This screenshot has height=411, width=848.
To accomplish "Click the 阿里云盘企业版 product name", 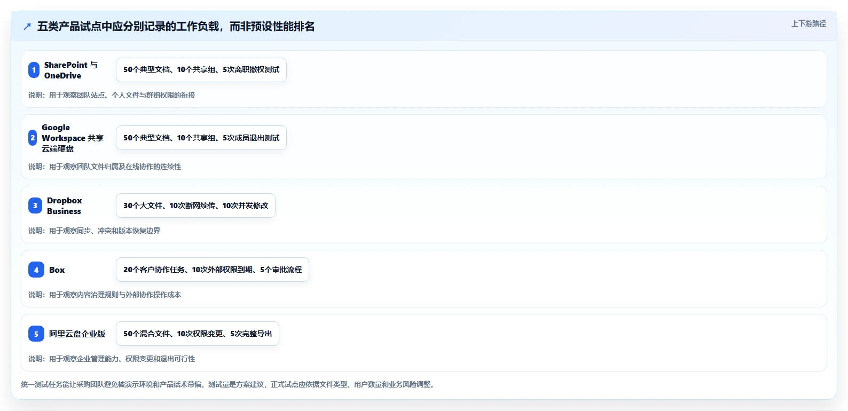I will [x=77, y=334].
